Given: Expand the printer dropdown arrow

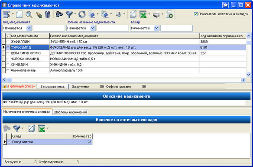Looking at the screenshot, I should (x=162, y=14).
